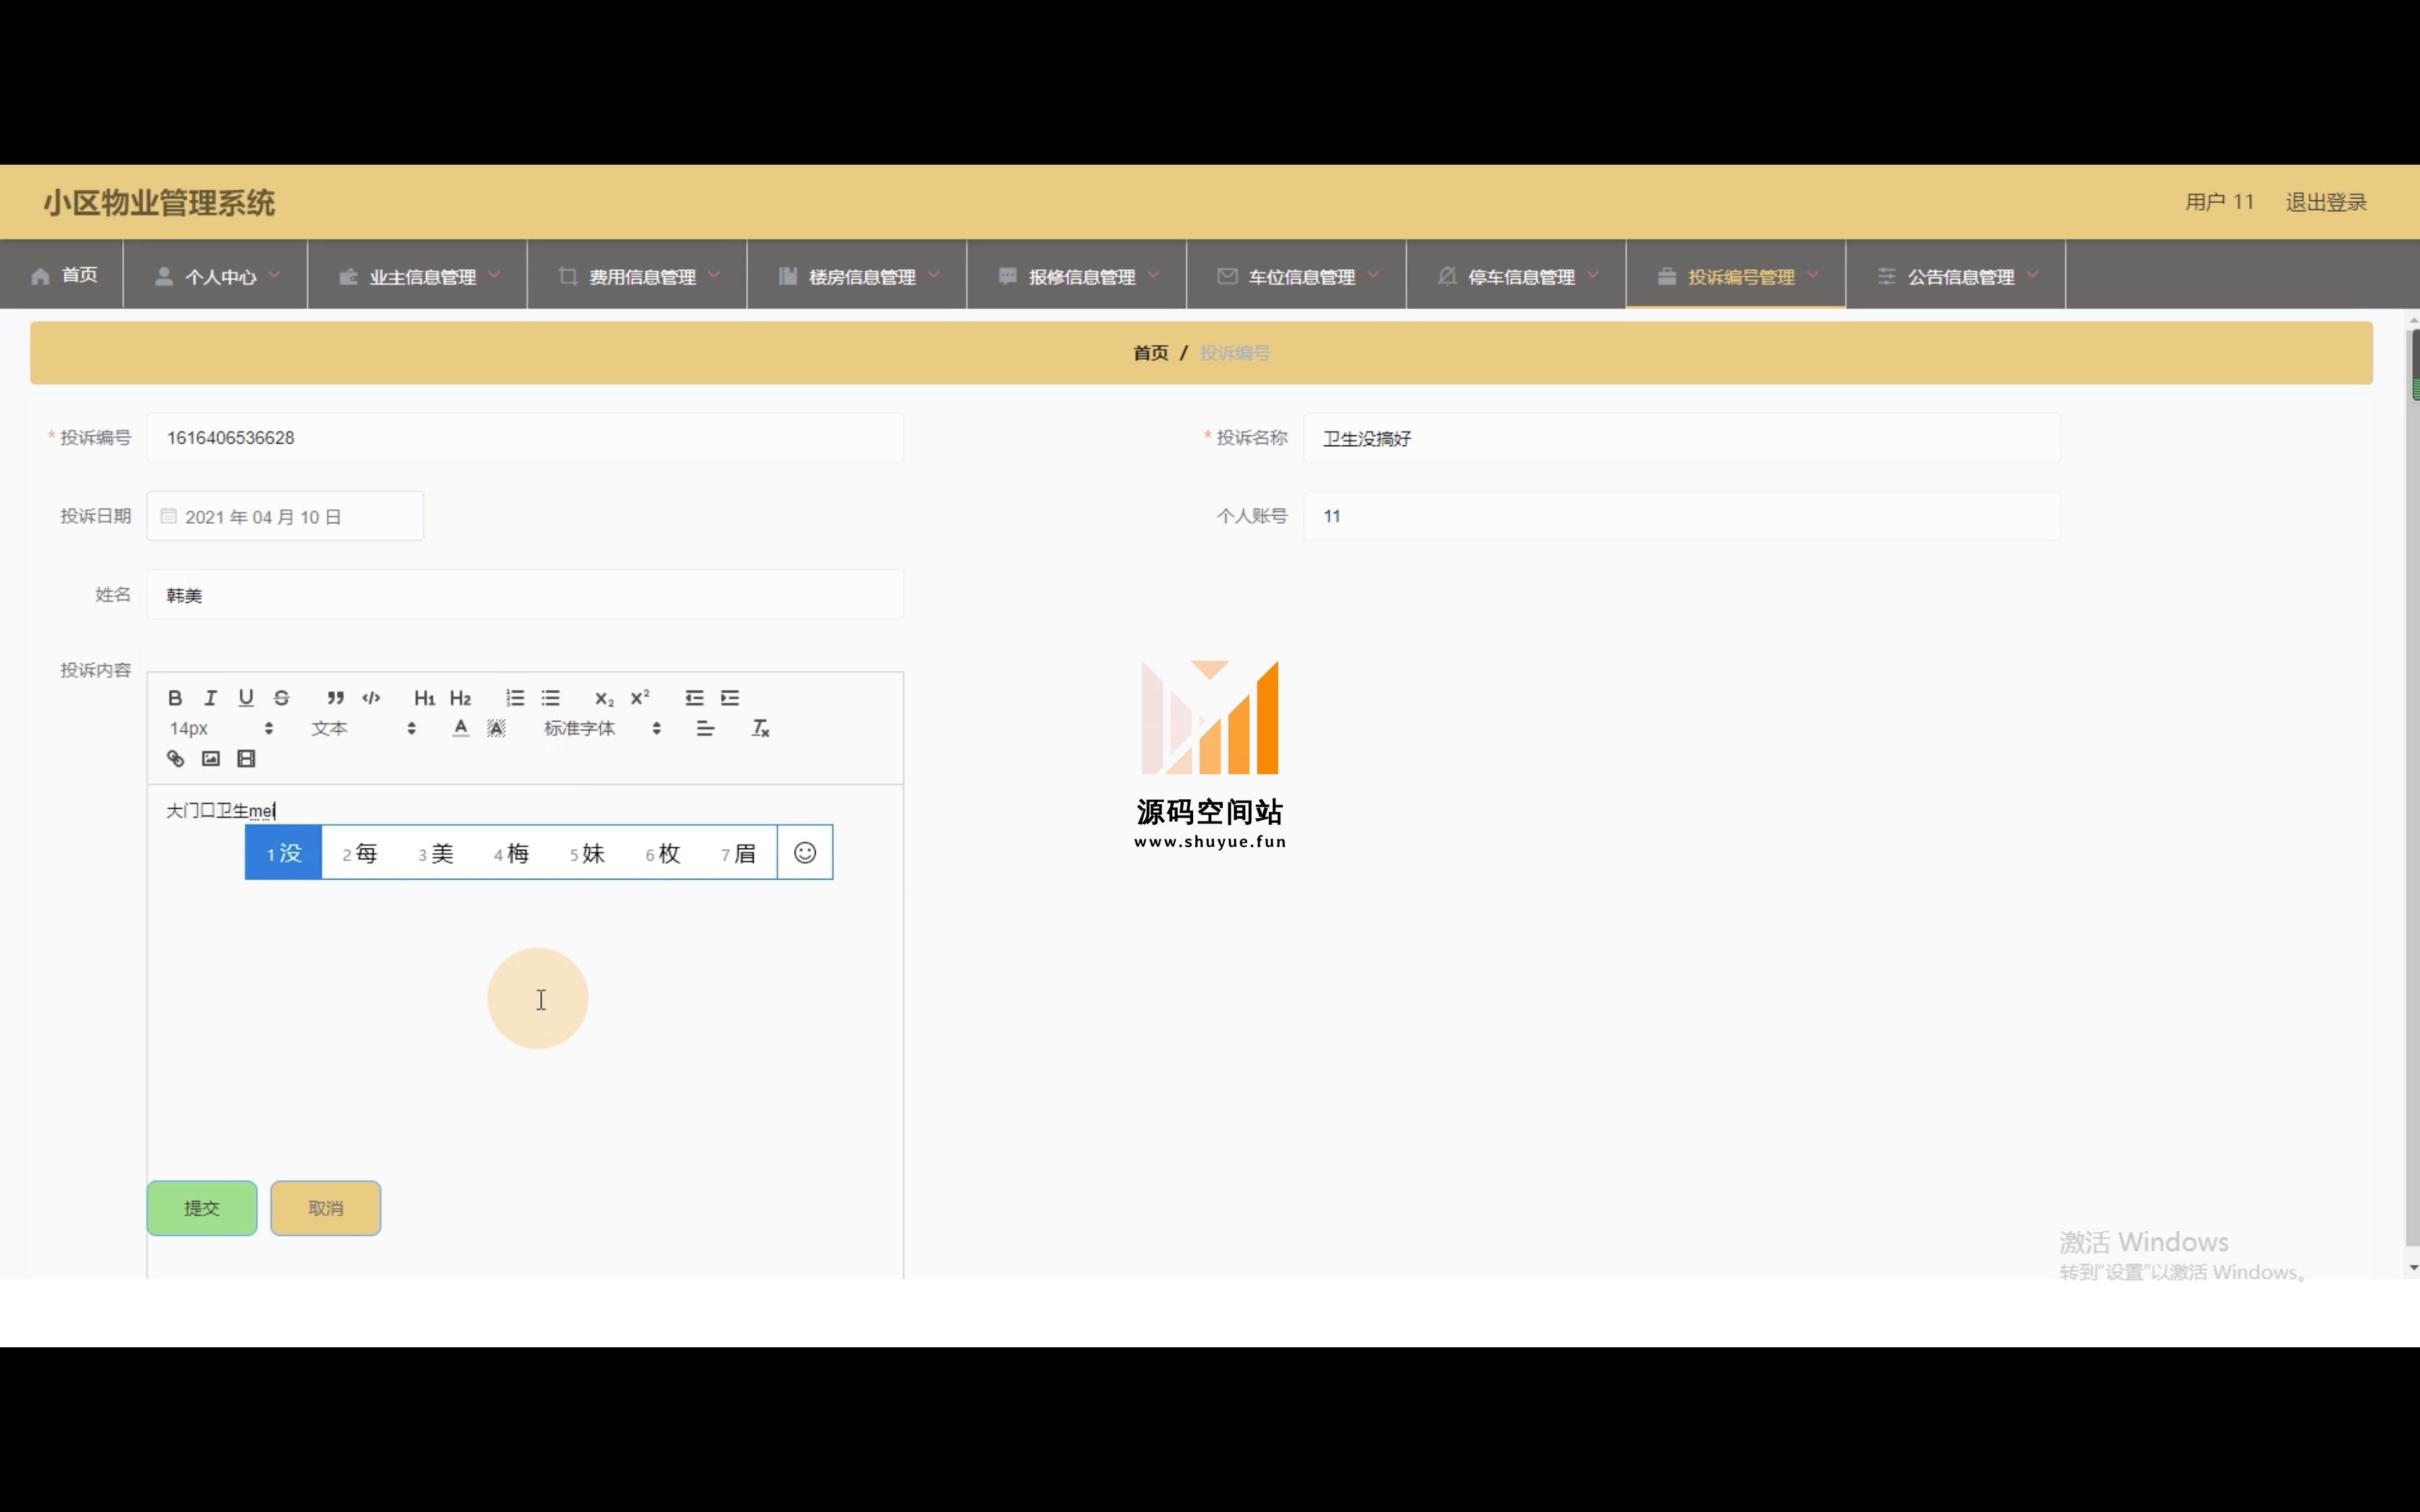Toggle strikethrough formatting in editor
This screenshot has height=1512, width=2420.
pyautogui.click(x=282, y=698)
